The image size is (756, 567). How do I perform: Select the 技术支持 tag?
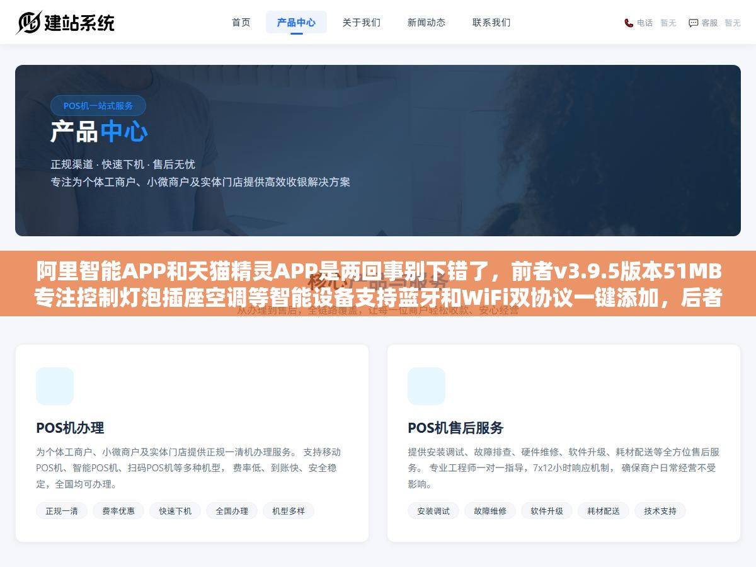click(x=660, y=511)
